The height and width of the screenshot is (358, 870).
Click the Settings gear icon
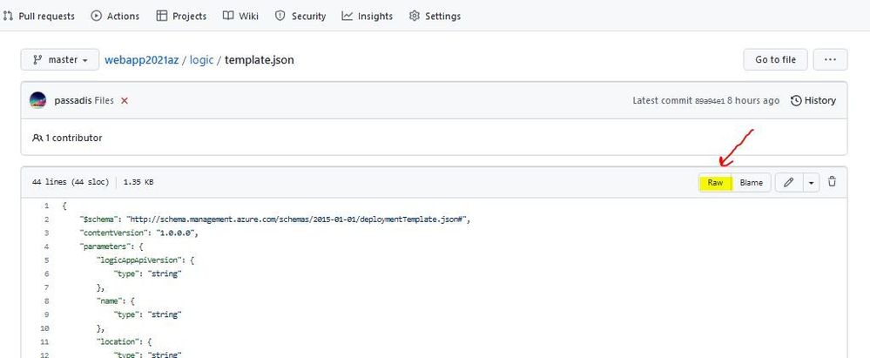pos(415,16)
